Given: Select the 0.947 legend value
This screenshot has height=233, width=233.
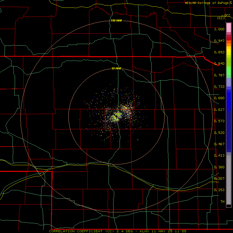Looking at the screenshot, I should click(x=219, y=41).
